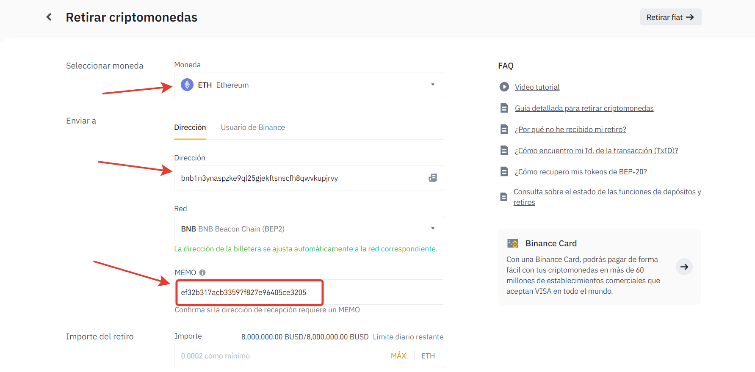Viewport: 755px width, 372px height.
Task: Expand the Red BNB Beacon Chain dropdown
Action: (309, 229)
